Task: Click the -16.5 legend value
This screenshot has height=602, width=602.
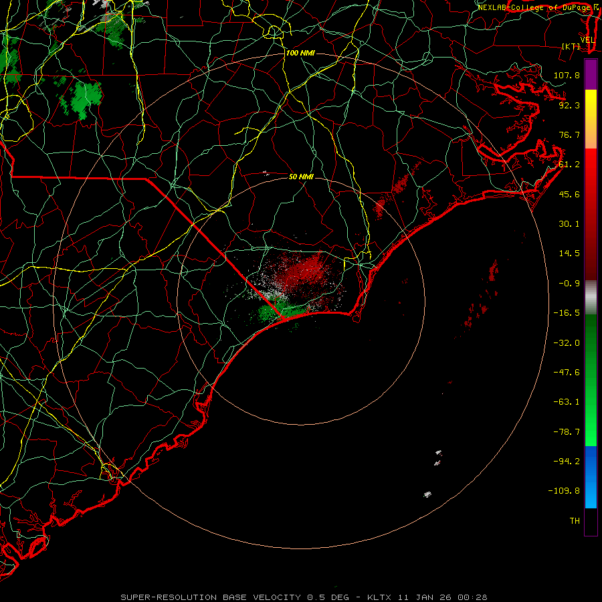Action: tap(567, 313)
